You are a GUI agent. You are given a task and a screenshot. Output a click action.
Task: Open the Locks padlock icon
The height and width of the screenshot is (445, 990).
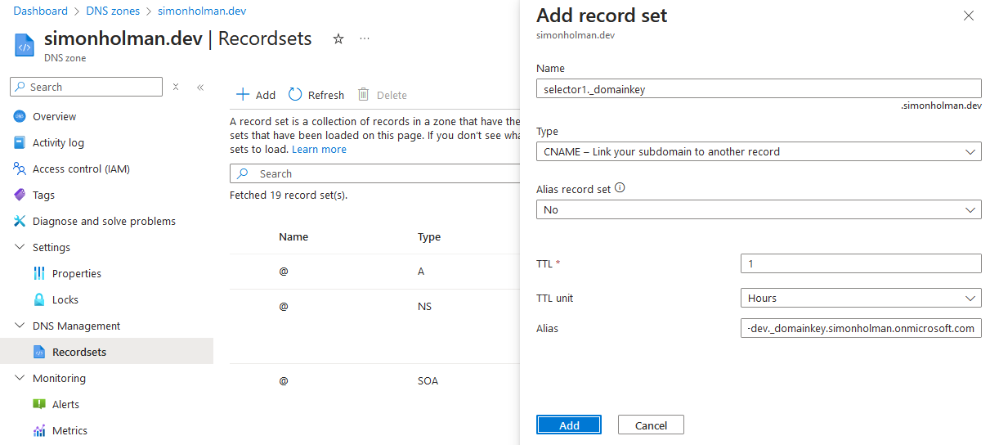(39, 299)
